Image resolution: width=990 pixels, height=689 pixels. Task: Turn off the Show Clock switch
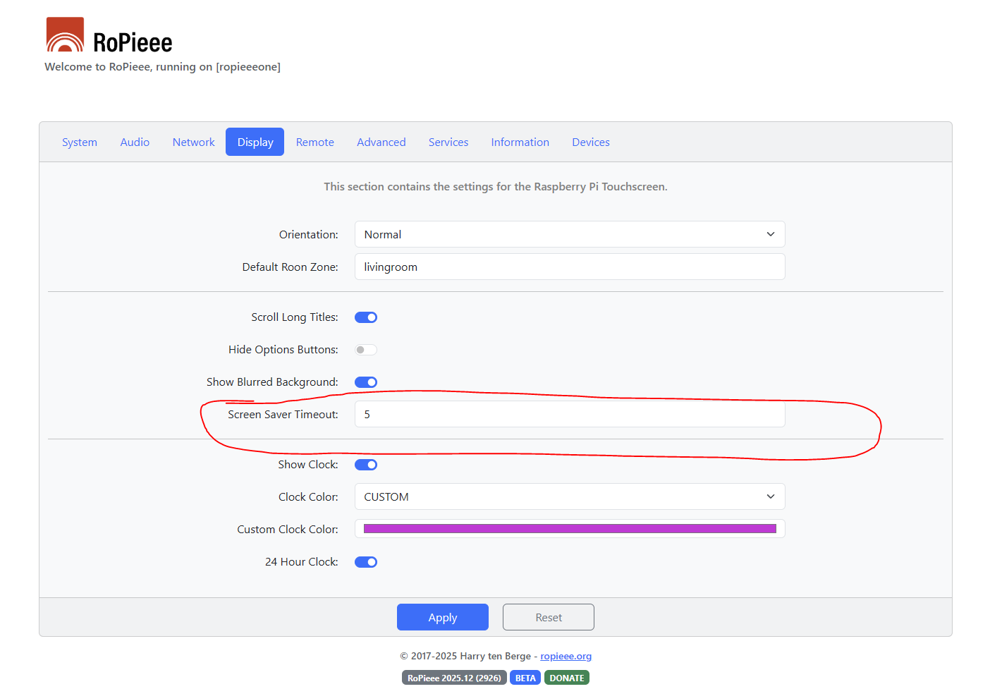366,465
